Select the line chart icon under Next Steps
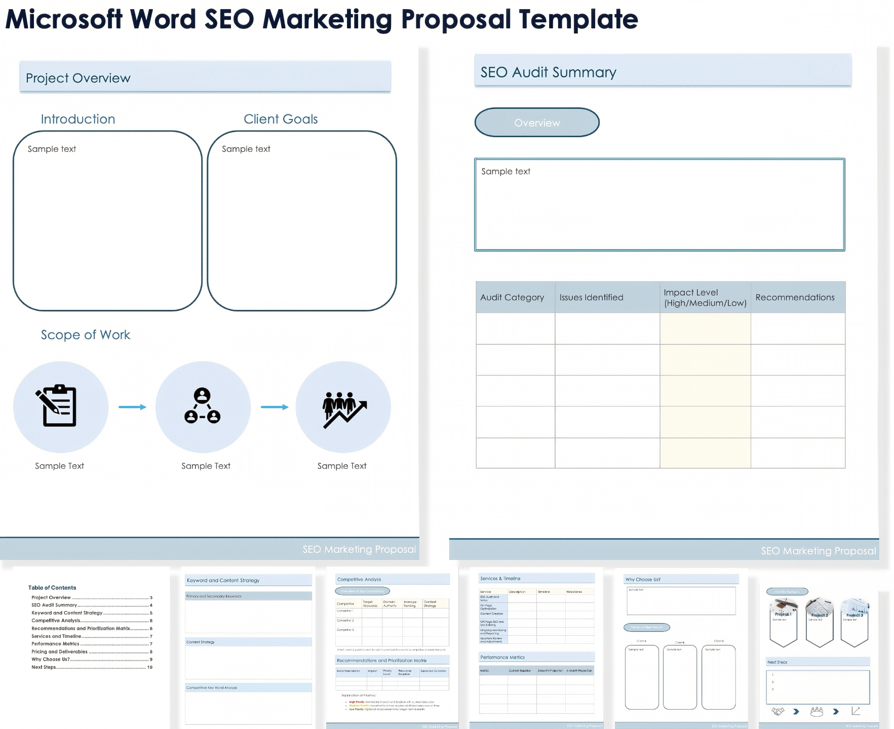Viewport: 894px width, 729px height. pyautogui.click(x=856, y=711)
